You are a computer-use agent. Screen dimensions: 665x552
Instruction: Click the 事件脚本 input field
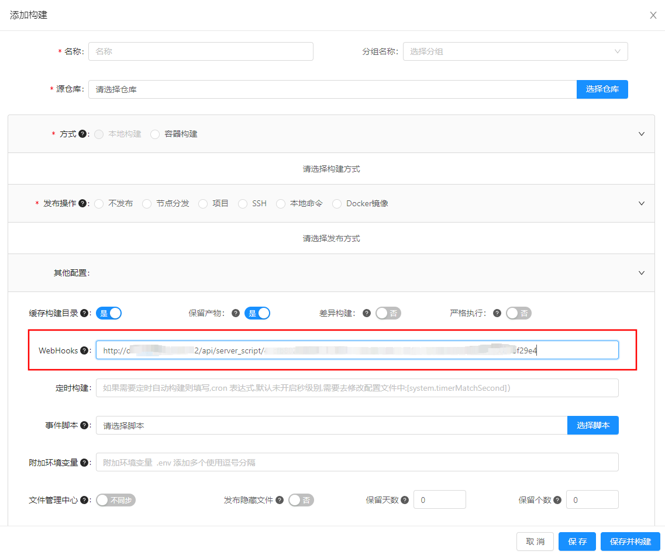click(332, 425)
